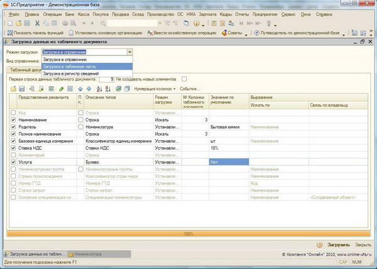This screenshot has height=269, width=377.
Task: Click the orange question mark help icon
Action: click(319, 244)
